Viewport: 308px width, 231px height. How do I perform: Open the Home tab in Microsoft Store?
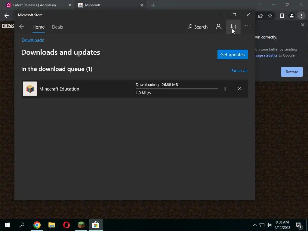[38, 27]
